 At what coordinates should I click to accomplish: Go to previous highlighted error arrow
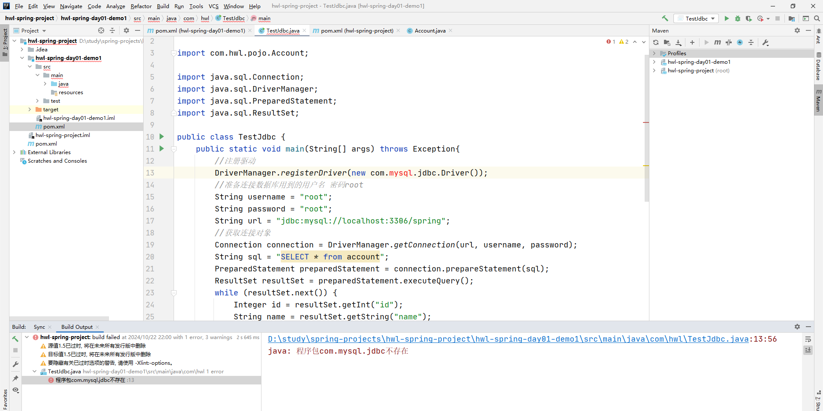[x=635, y=42]
